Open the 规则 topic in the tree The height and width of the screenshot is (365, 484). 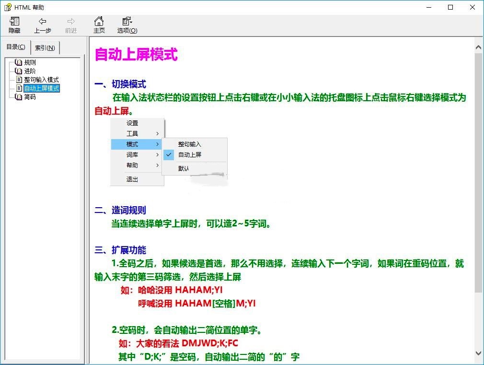[30, 62]
